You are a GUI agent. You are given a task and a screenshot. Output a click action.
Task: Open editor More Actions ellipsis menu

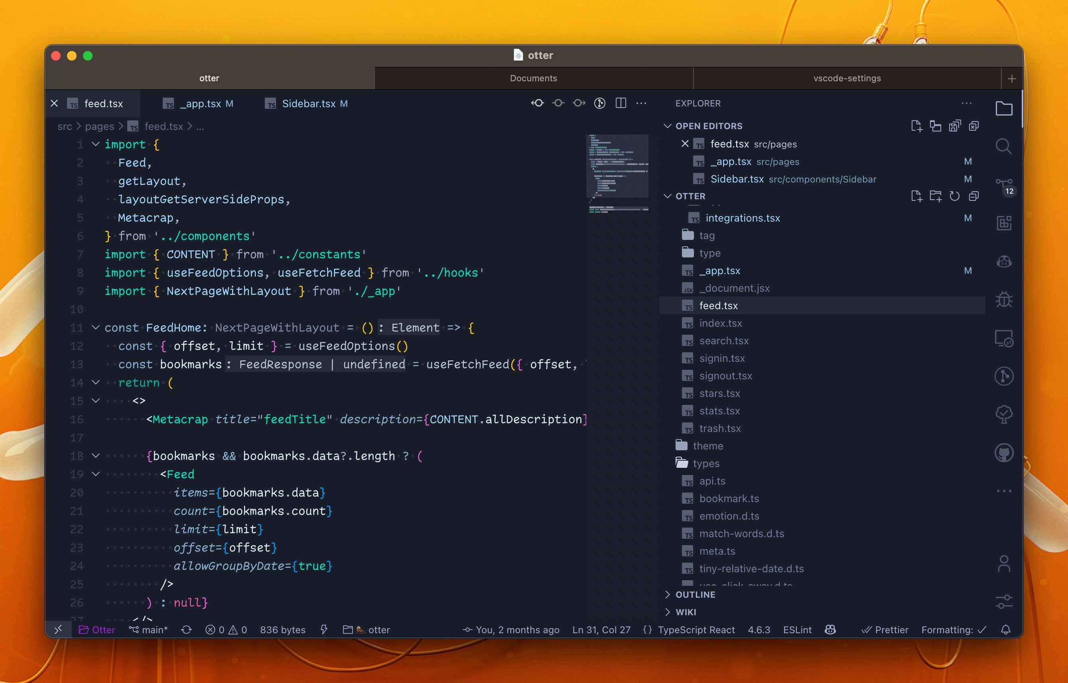pyautogui.click(x=641, y=103)
